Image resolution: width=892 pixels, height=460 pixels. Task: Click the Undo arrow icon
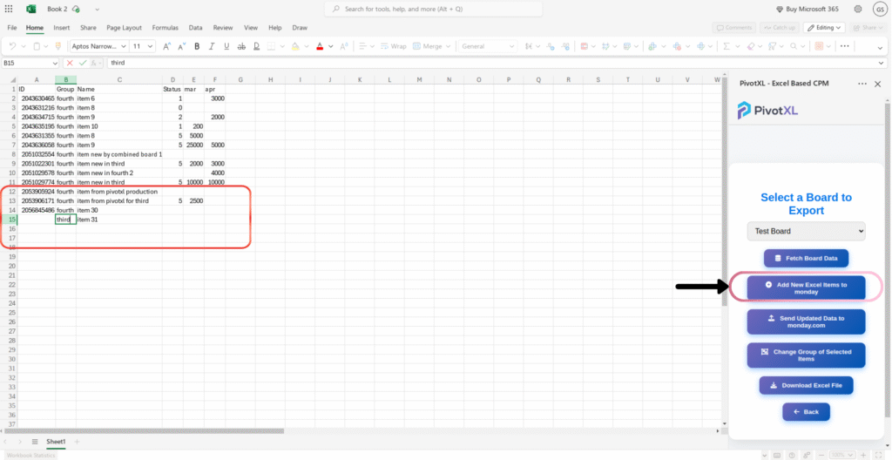coord(12,46)
